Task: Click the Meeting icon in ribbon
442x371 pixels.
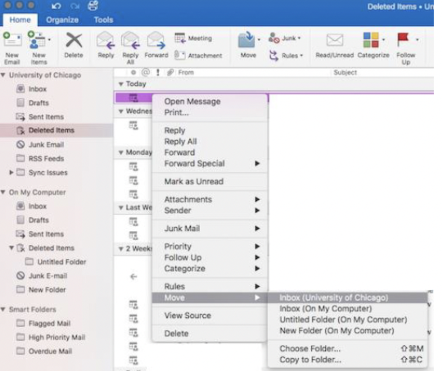Action: click(x=180, y=38)
